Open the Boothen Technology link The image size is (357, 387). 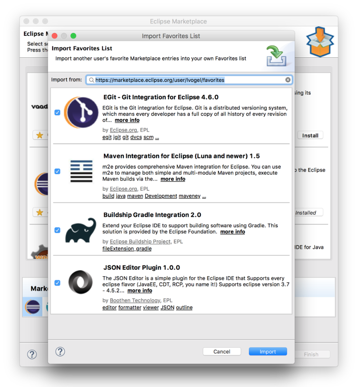[135, 300]
